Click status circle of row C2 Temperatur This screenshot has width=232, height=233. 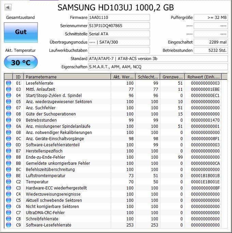click(9, 182)
